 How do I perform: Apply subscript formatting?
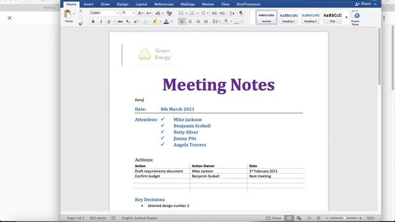(128, 22)
